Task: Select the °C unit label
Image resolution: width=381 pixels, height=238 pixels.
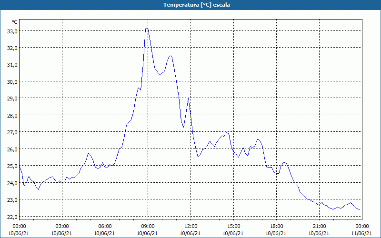Action: click(x=15, y=22)
